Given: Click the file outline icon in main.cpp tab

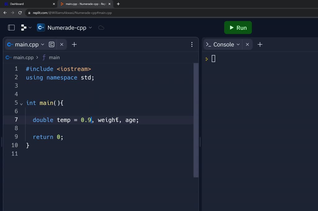Looking at the screenshot, I should 52,45.
